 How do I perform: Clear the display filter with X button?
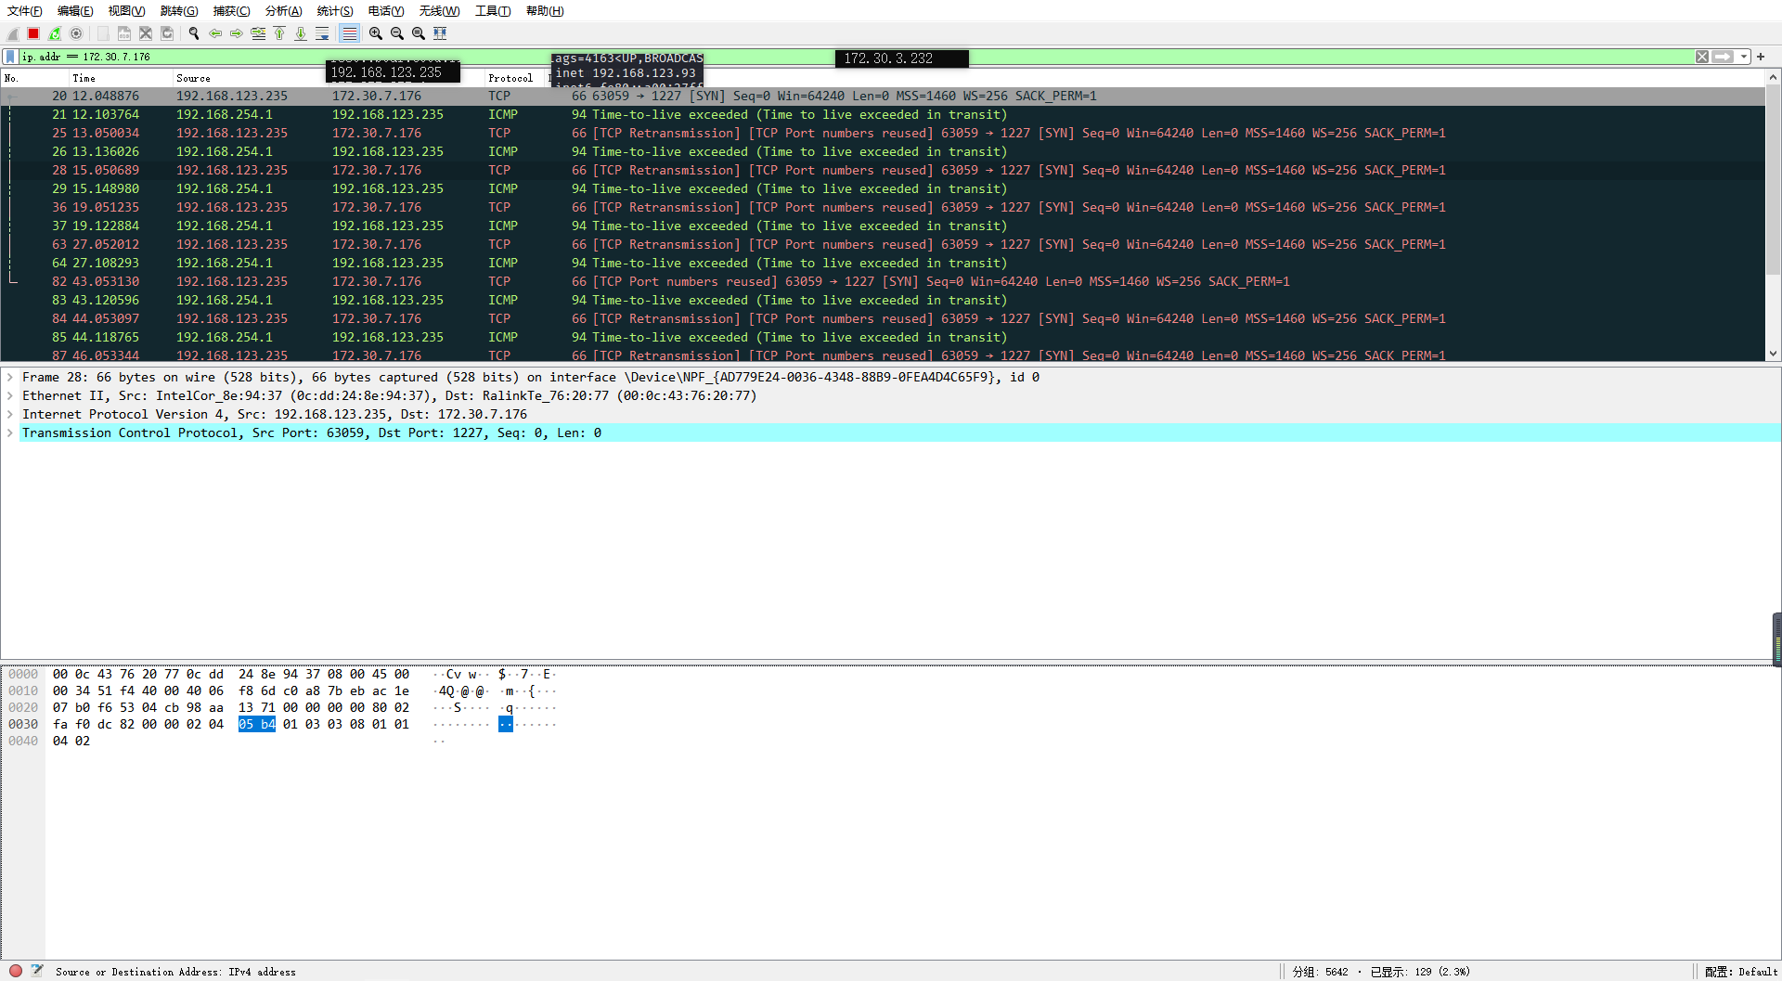pyautogui.click(x=1702, y=57)
